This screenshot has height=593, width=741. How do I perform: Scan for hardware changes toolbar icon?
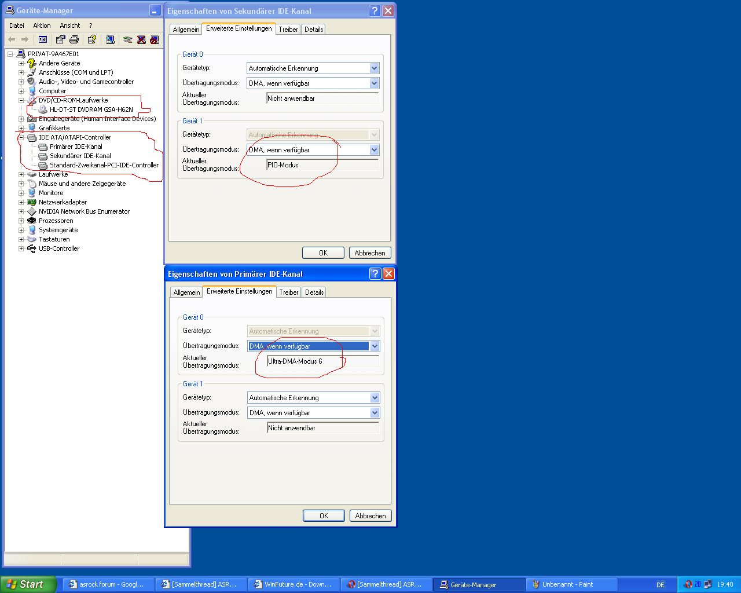pyautogui.click(x=110, y=39)
